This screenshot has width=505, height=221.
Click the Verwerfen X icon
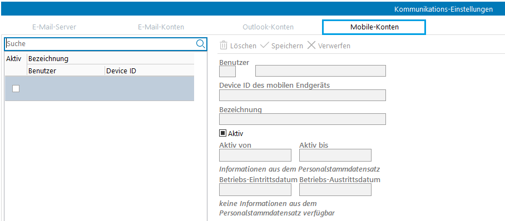click(311, 46)
